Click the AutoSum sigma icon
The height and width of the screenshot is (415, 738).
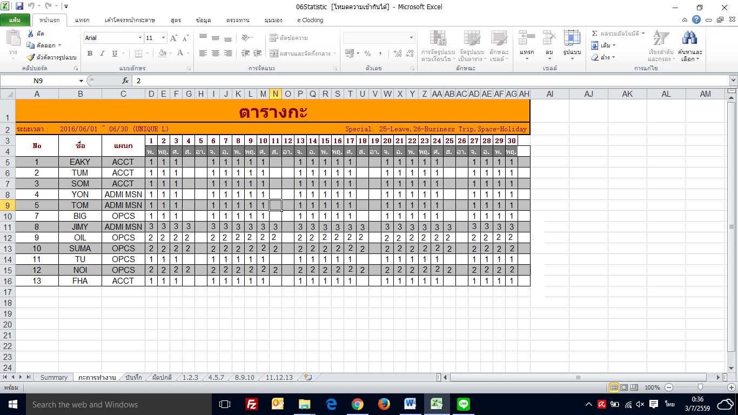595,34
